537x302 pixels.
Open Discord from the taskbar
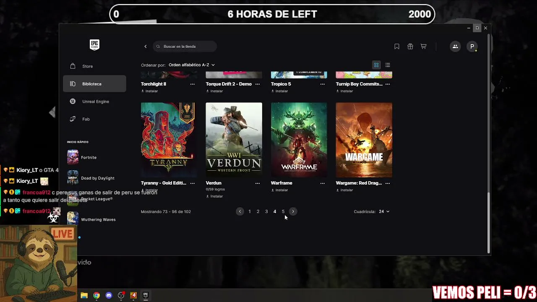(109, 295)
